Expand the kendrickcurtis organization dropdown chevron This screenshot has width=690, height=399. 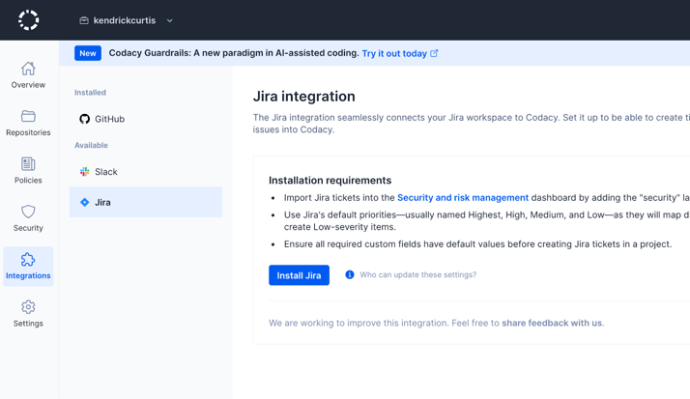click(x=169, y=20)
